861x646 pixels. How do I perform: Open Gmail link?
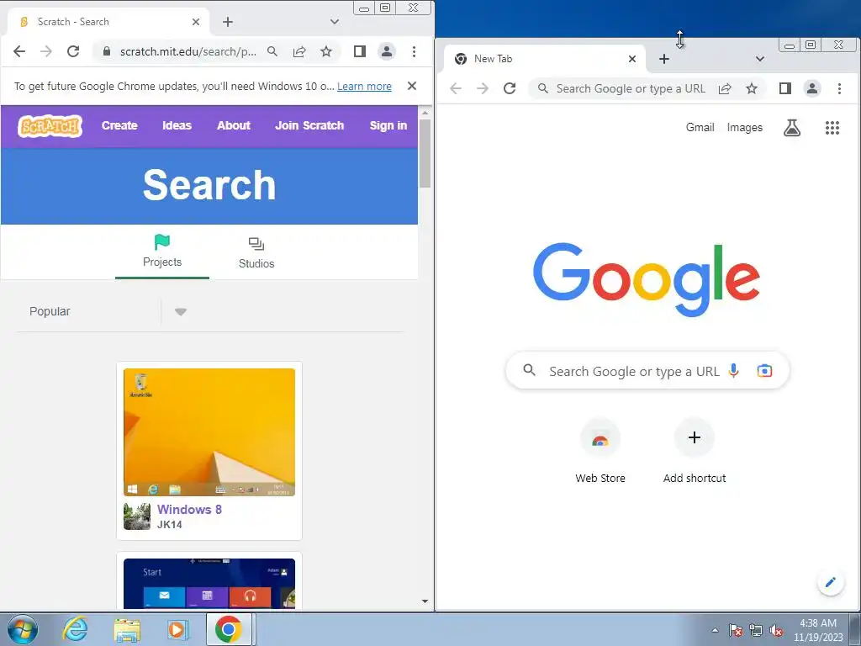(x=700, y=128)
